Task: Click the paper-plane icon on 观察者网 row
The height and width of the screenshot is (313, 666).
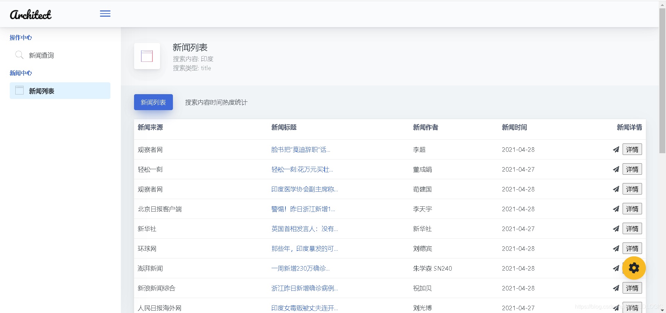Action: pyautogui.click(x=616, y=149)
